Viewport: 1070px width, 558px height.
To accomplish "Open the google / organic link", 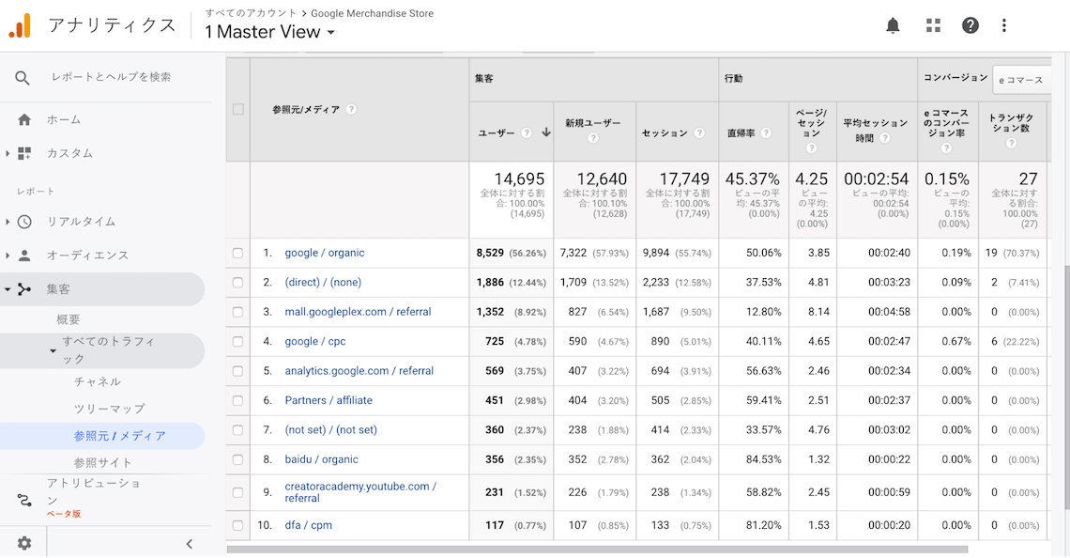I will (325, 253).
